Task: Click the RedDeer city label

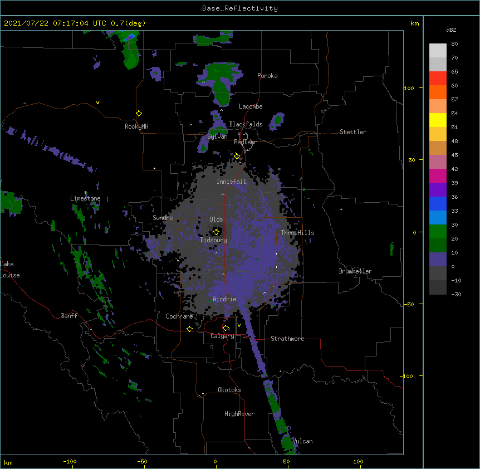Action: [x=245, y=142]
